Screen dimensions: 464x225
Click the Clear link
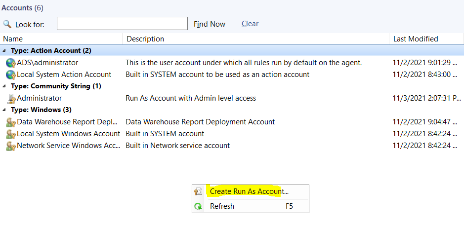point(250,24)
